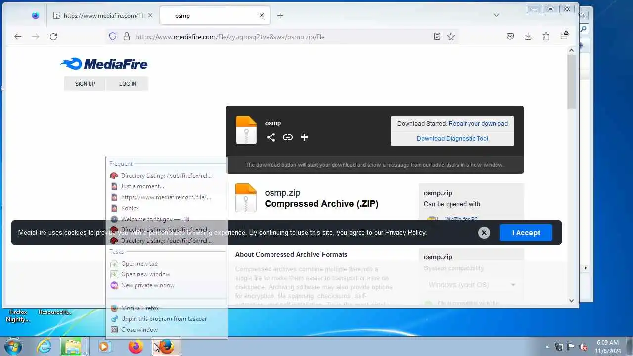Click the muted volume tray icon
Image resolution: width=633 pixels, height=356 pixels.
pos(583,347)
